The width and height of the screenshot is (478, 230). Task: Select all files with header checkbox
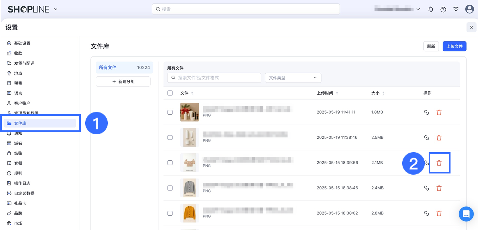click(x=170, y=93)
